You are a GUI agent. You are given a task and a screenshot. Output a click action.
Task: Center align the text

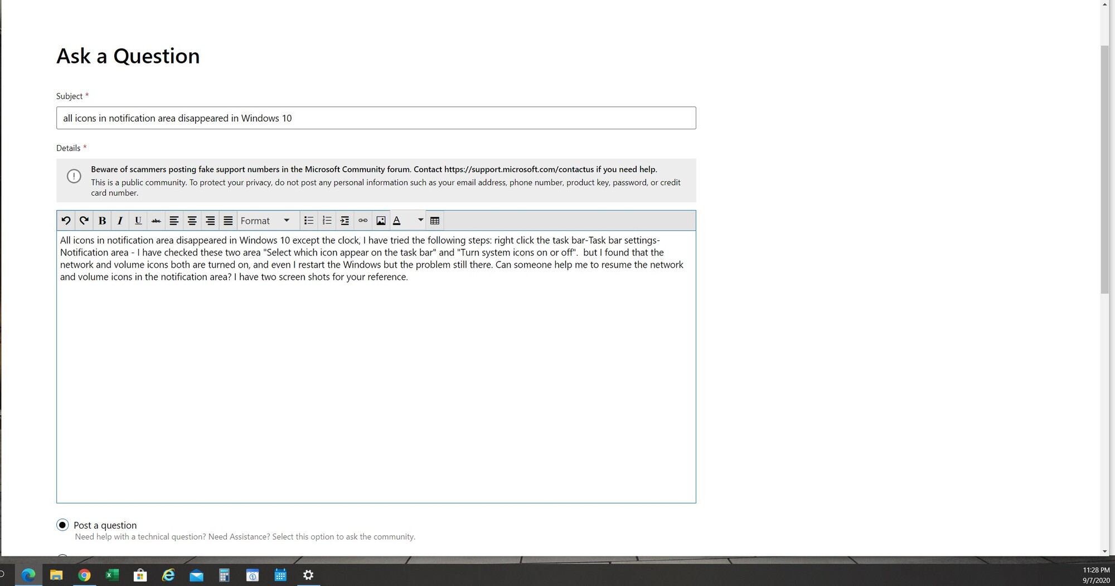(x=192, y=221)
